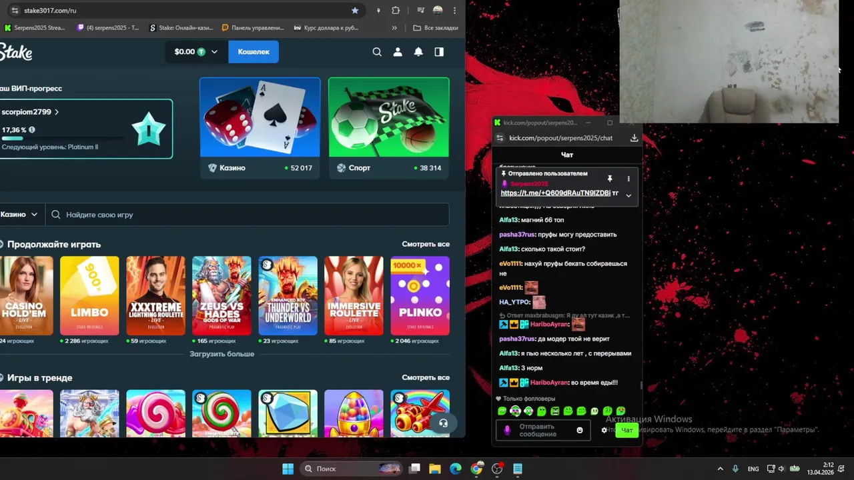Expand scorpiom2799 VIP profile arrow

coord(57,112)
